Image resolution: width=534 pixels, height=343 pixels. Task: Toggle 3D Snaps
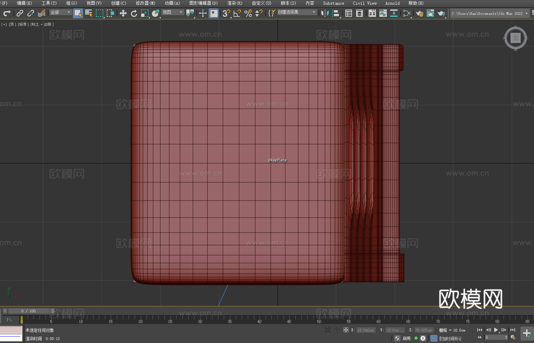[x=226, y=13]
